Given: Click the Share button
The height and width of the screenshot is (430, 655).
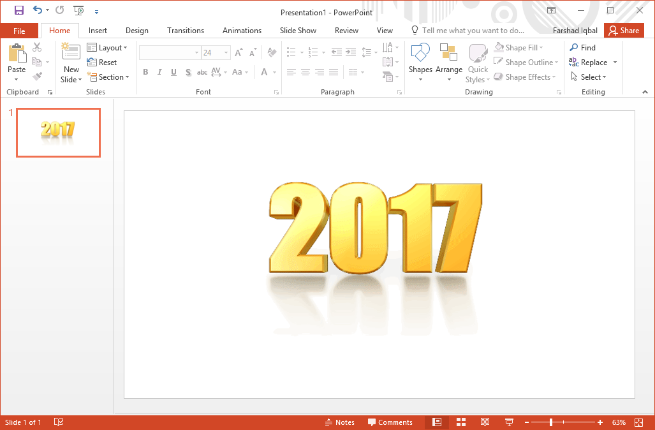Looking at the screenshot, I should [x=624, y=31].
